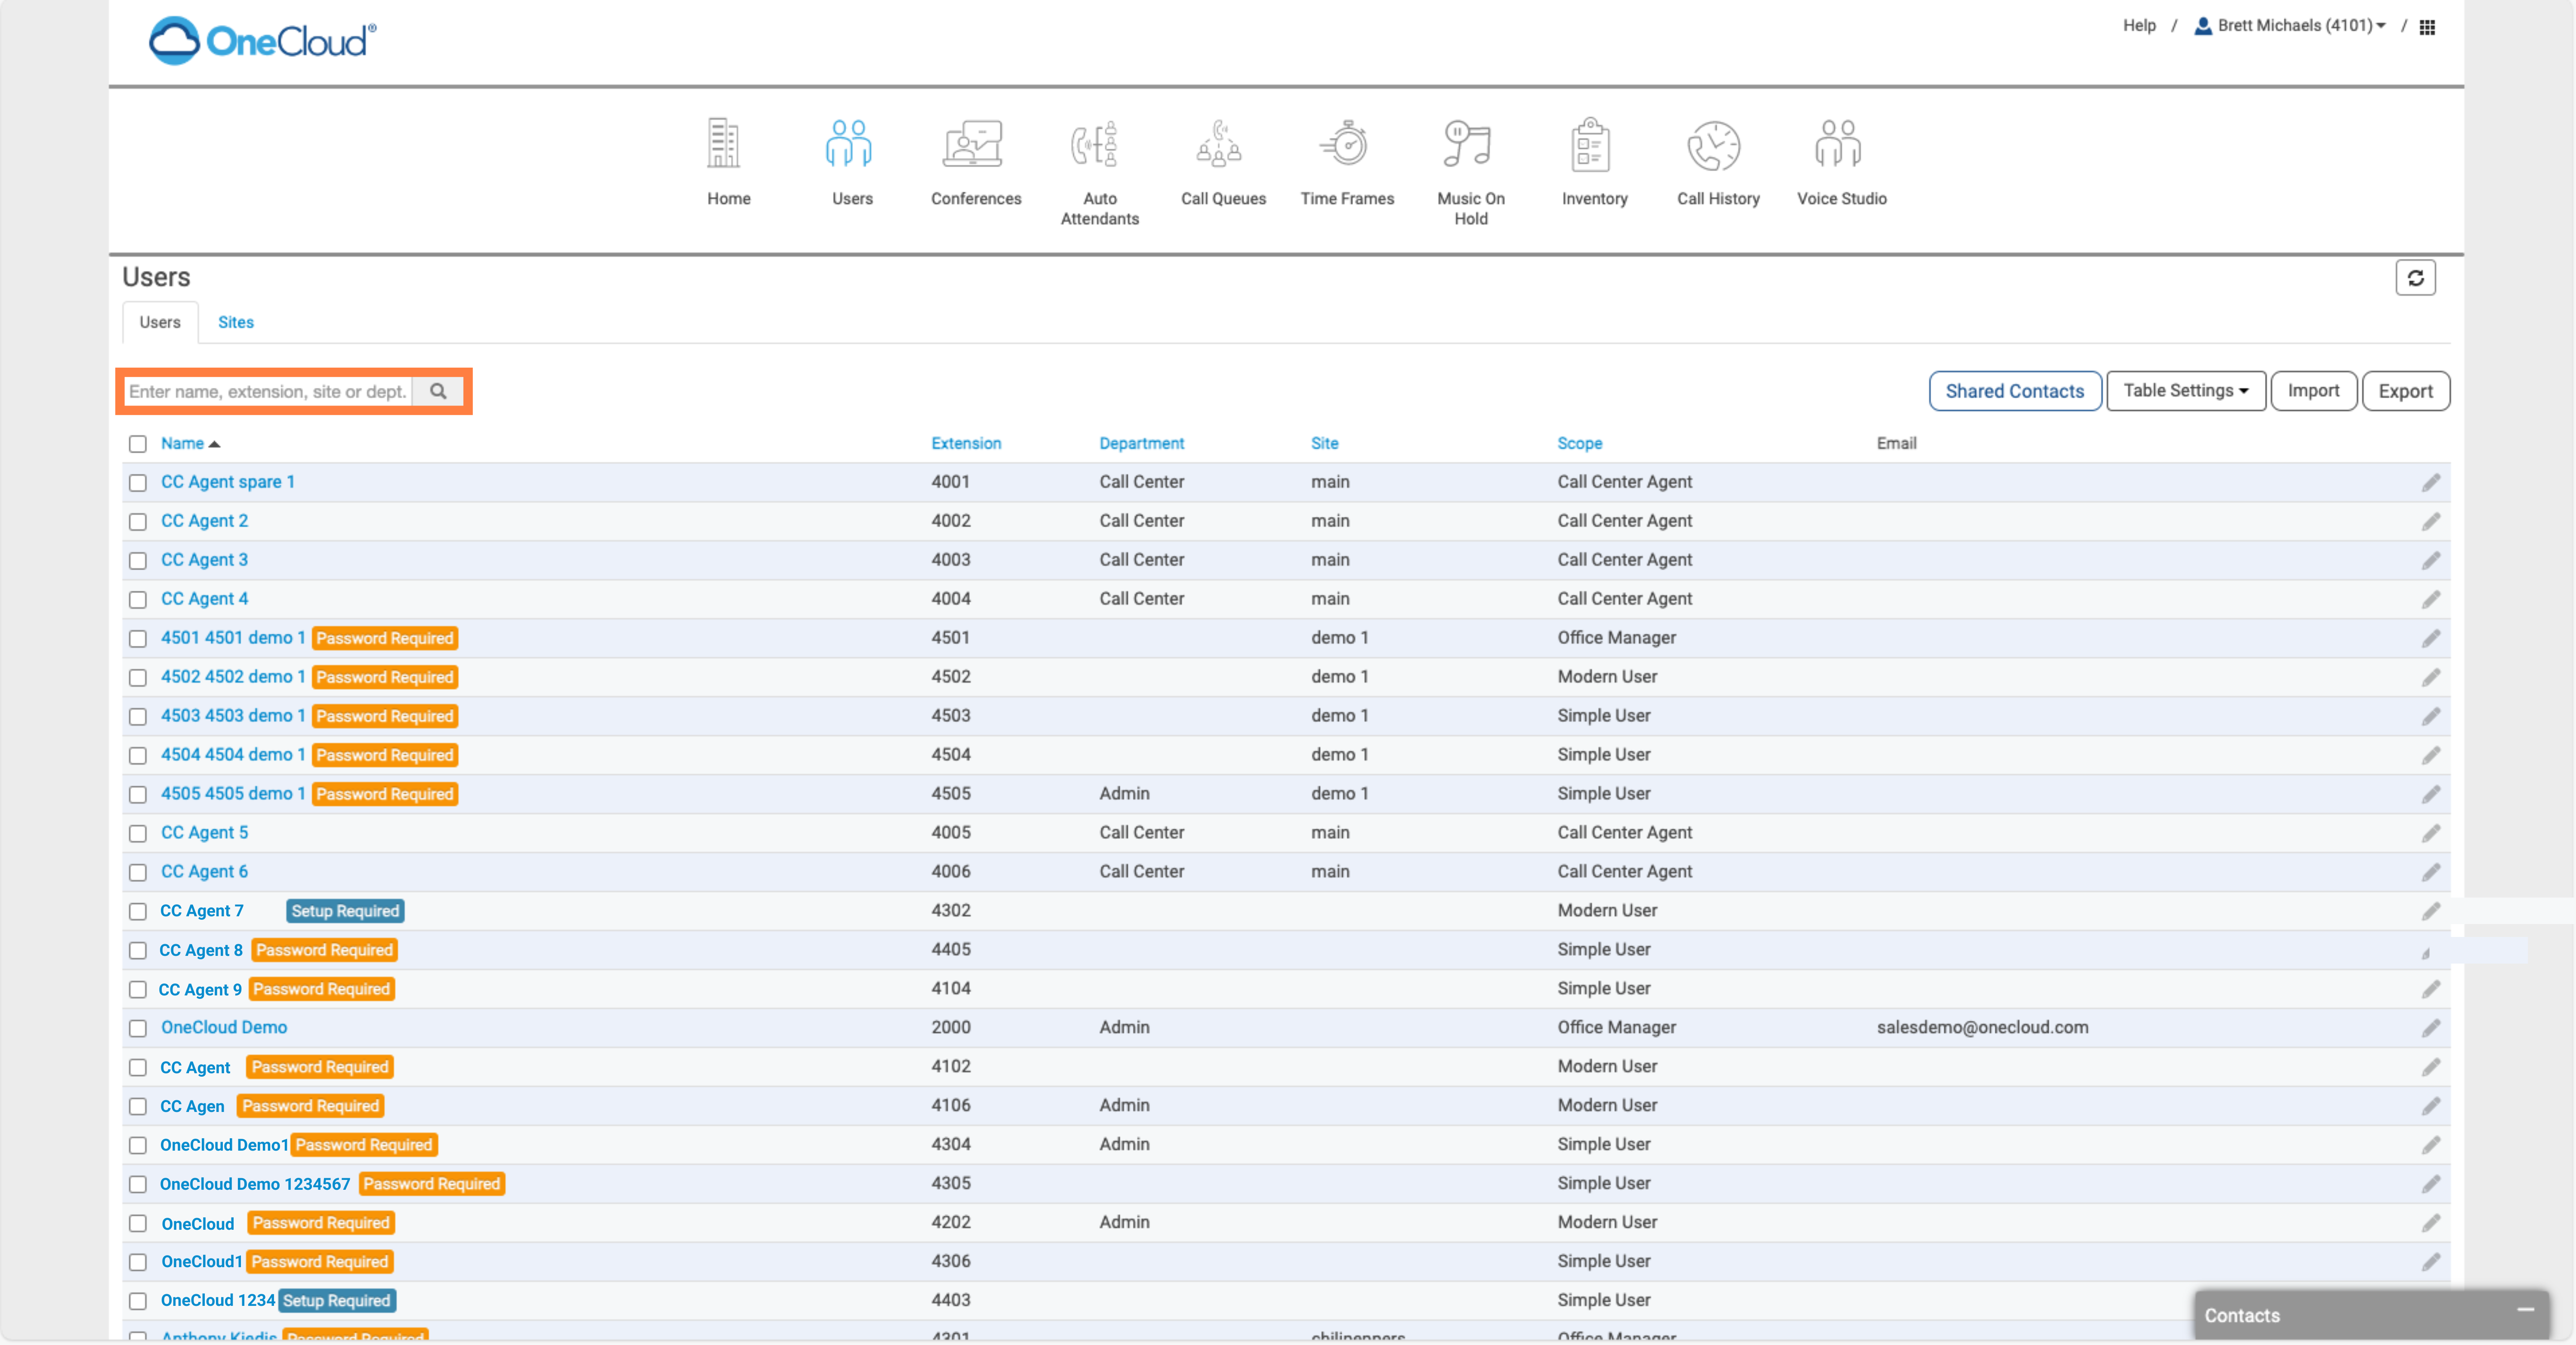Image resolution: width=2576 pixels, height=1345 pixels.
Task: Minimize the Contacts panel
Action: click(2525, 1310)
